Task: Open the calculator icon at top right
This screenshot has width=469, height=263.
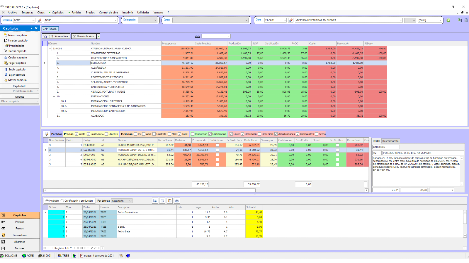Action: coord(466,20)
